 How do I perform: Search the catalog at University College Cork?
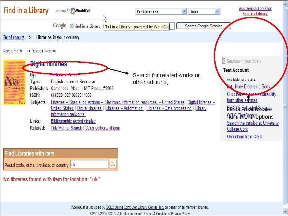(x=253, y=126)
